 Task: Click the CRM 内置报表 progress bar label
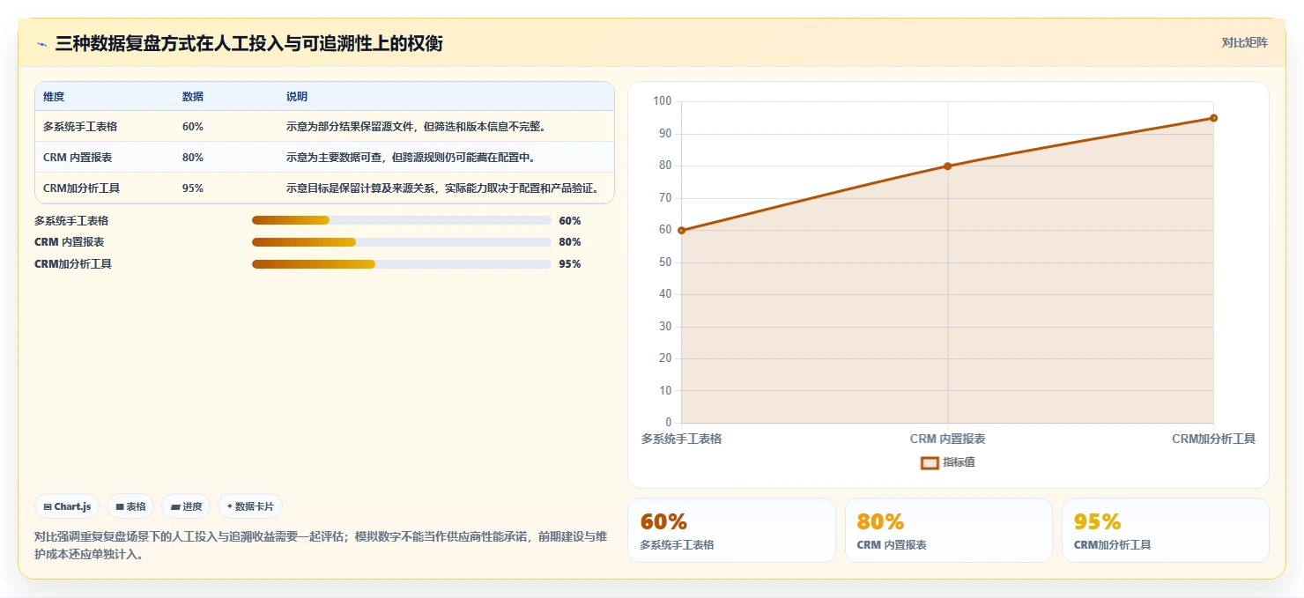pyautogui.click(x=69, y=242)
